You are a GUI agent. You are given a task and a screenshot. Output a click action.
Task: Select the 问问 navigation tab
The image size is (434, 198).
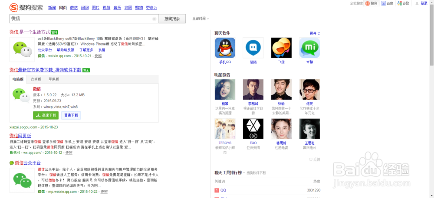pos(85,8)
